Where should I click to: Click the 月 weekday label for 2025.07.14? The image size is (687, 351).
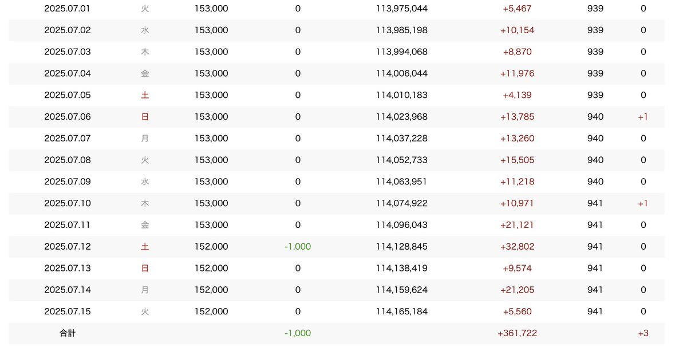(x=145, y=290)
